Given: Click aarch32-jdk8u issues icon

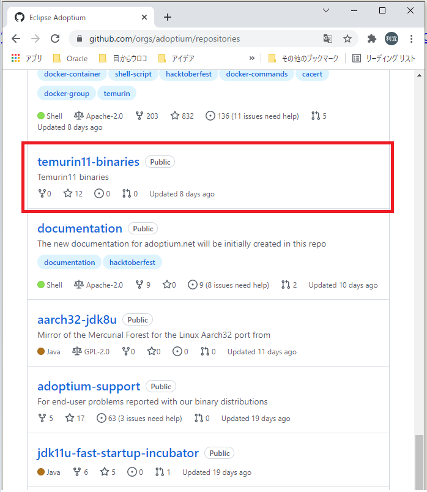Looking at the screenshot, I should (x=177, y=351).
